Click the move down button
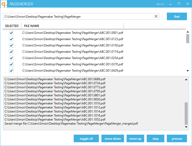Viewport: 192px width, 146px height. 113,138
